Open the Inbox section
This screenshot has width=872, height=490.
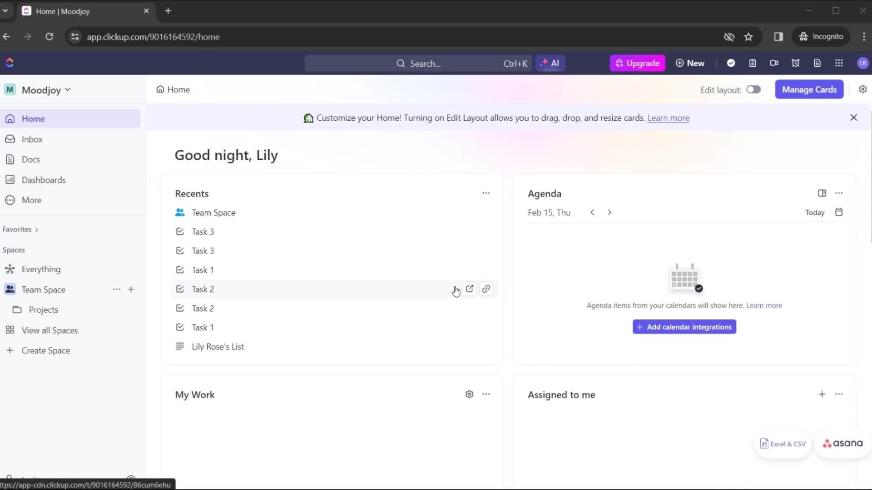(x=32, y=139)
